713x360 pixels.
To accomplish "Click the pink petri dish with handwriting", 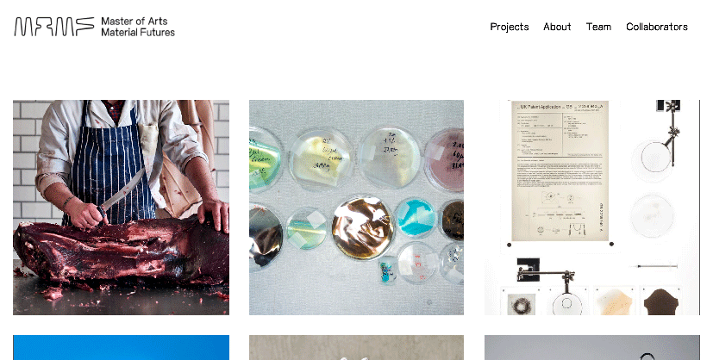I will pos(444,159).
